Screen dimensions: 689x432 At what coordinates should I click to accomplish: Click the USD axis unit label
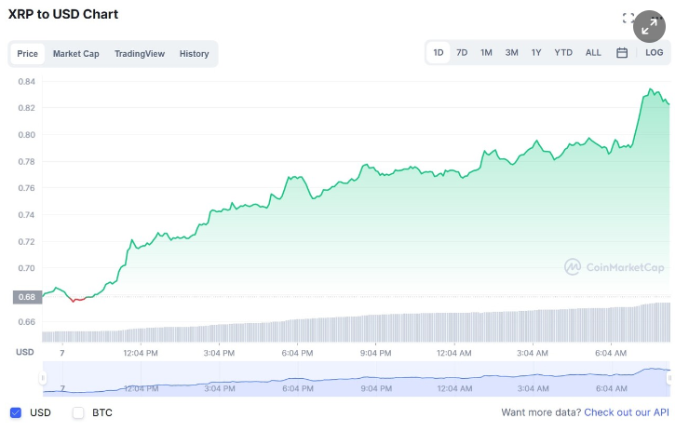(x=25, y=352)
